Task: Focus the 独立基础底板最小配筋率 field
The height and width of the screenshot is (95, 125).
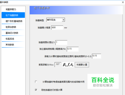Action: (73, 49)
